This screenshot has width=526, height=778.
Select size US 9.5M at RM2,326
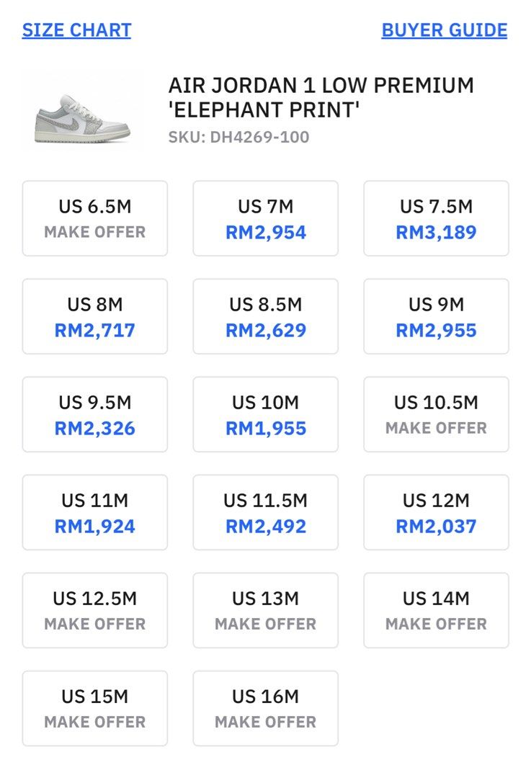pos(95,414)
